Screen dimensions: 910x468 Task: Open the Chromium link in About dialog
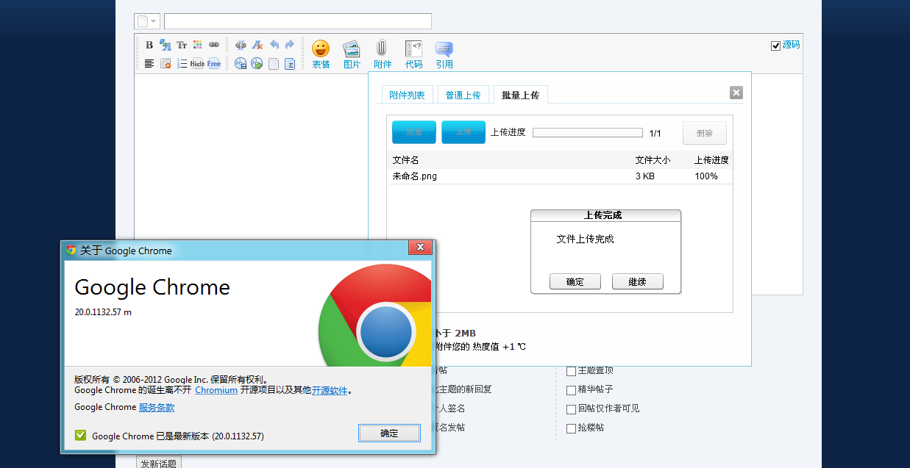216,390
